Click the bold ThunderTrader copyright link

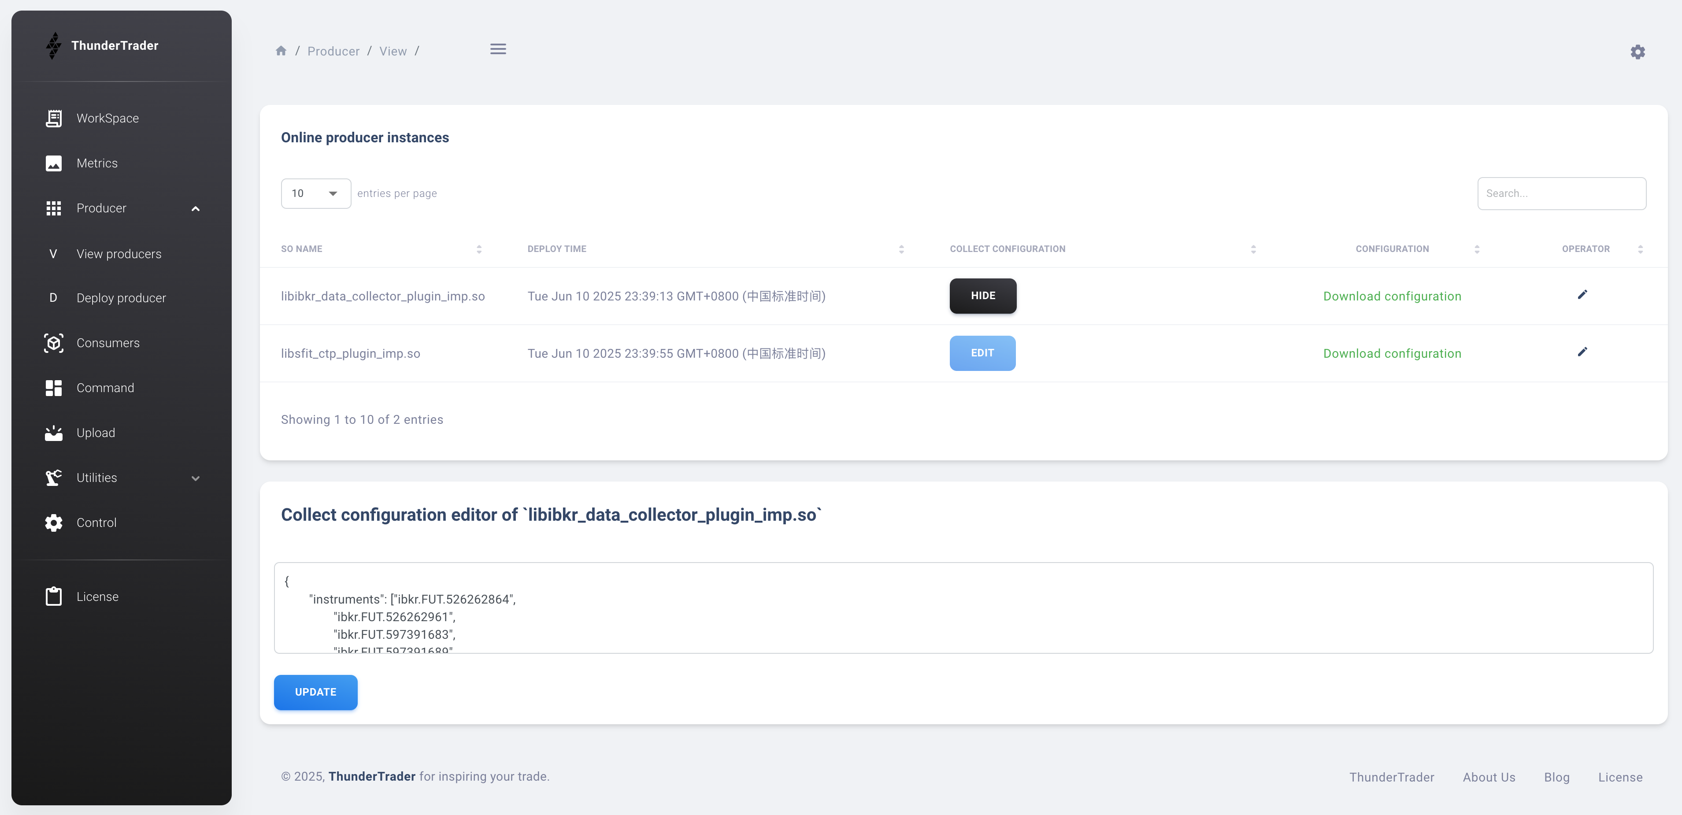coord(371,777)
